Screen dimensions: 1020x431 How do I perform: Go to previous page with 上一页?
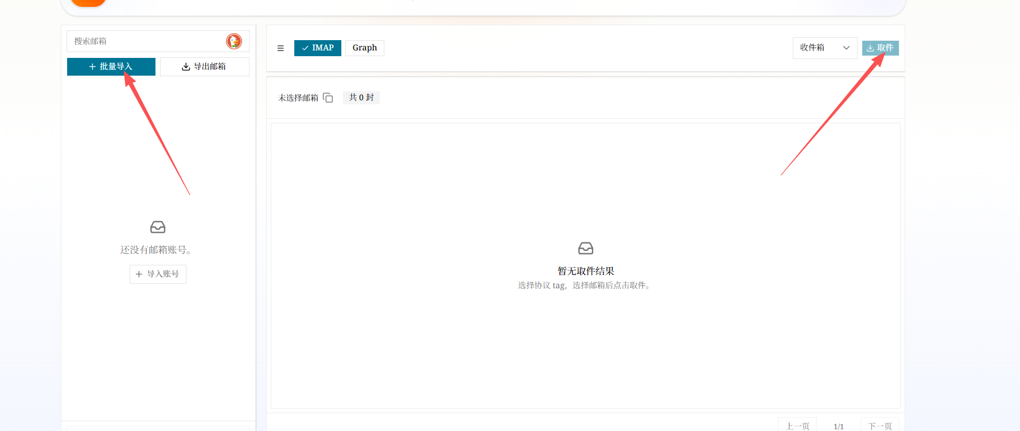click(x=797, y=426)
